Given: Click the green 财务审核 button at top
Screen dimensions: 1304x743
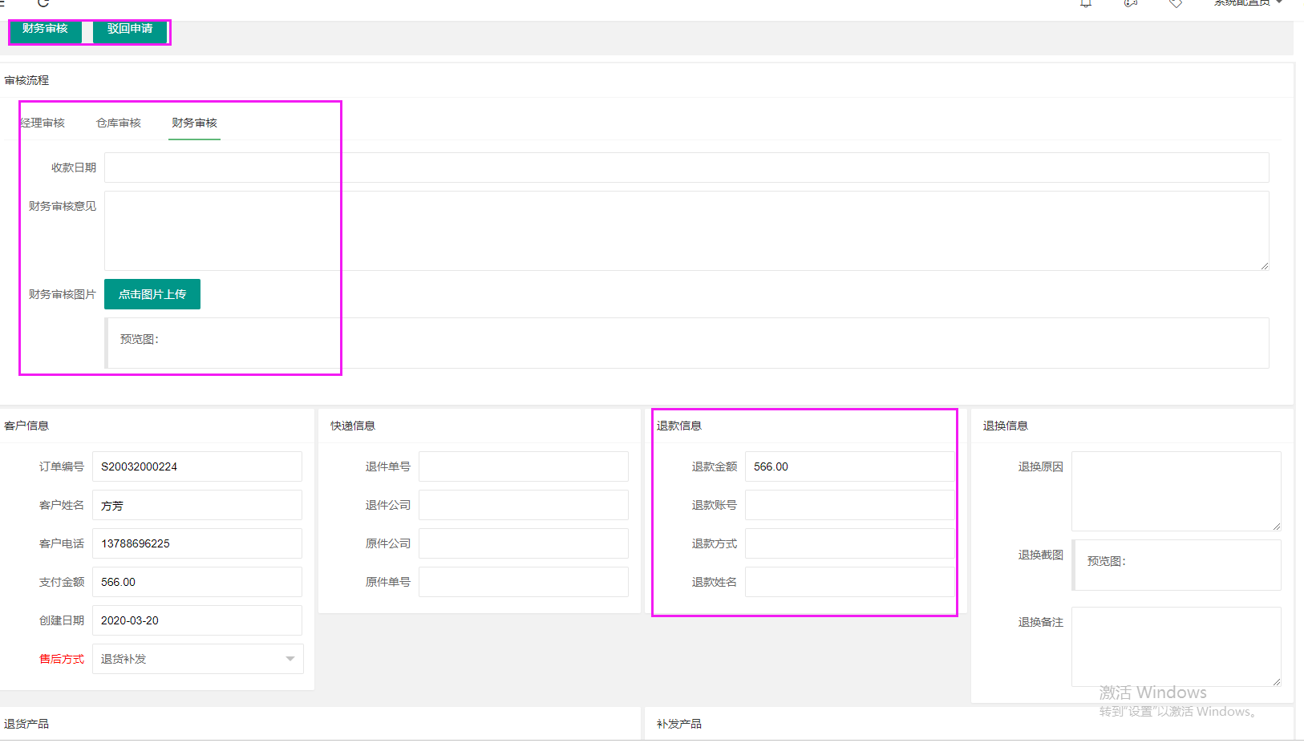Looking at the screenshot, I should (45, 30).
